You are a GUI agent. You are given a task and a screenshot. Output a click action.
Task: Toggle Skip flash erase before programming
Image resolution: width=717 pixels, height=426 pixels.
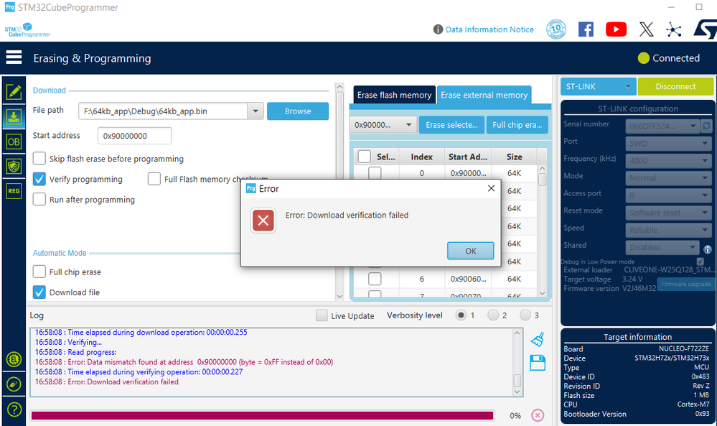coord(39,158)
